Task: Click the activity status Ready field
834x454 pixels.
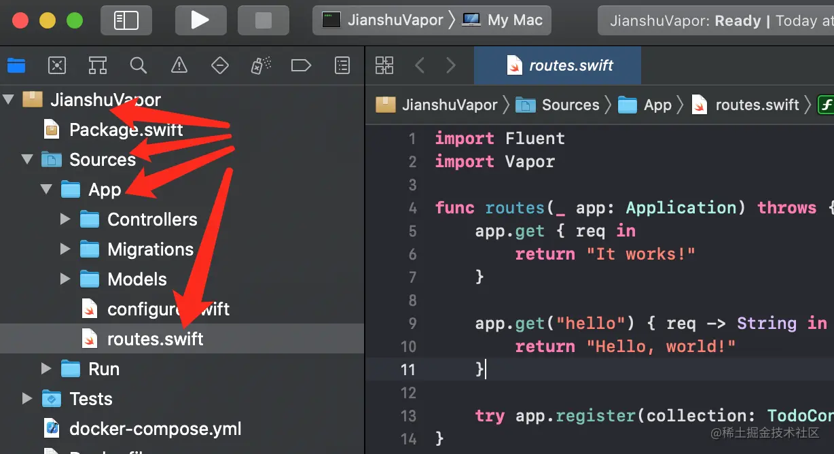Action: pyautogui.click(x=716, y=20)
